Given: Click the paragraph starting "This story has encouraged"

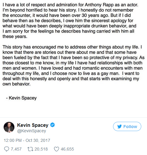Looking at the screenshot, I should 73,66.
